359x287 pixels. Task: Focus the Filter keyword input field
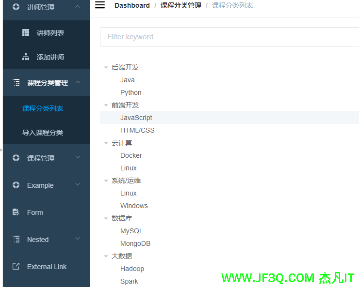coord(228,37)
